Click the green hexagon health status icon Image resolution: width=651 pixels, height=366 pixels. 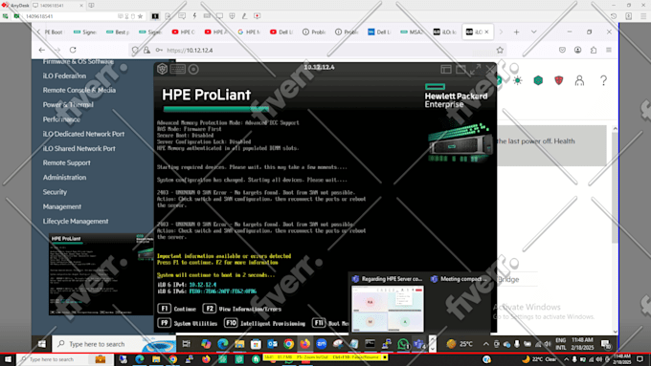[x=538, y=80]
